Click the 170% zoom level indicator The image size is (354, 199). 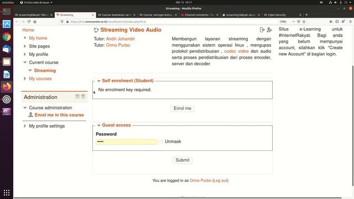coord(283,22)
